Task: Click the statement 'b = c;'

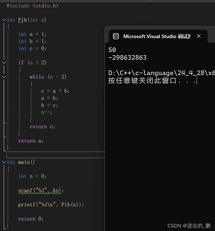Action: (x=49, y=105)
